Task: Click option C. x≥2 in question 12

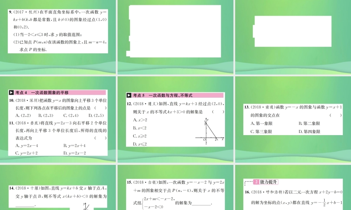Action: [140, 136]
